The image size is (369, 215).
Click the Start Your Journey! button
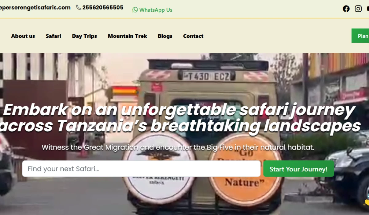click(x=299, y=169)
